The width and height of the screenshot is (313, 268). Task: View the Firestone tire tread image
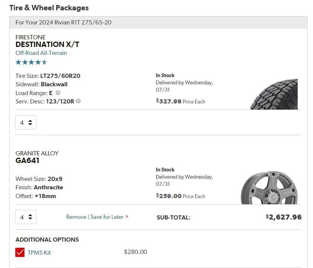[274, 94]
